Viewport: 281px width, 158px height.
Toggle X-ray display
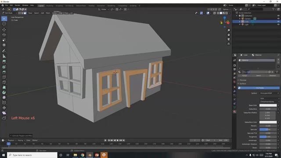tap(215, 13)
